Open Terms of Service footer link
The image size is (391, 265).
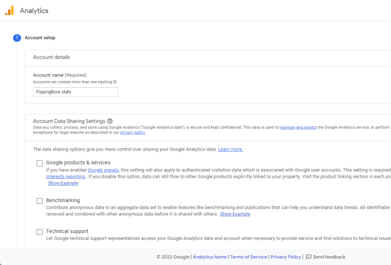[248, 257]
